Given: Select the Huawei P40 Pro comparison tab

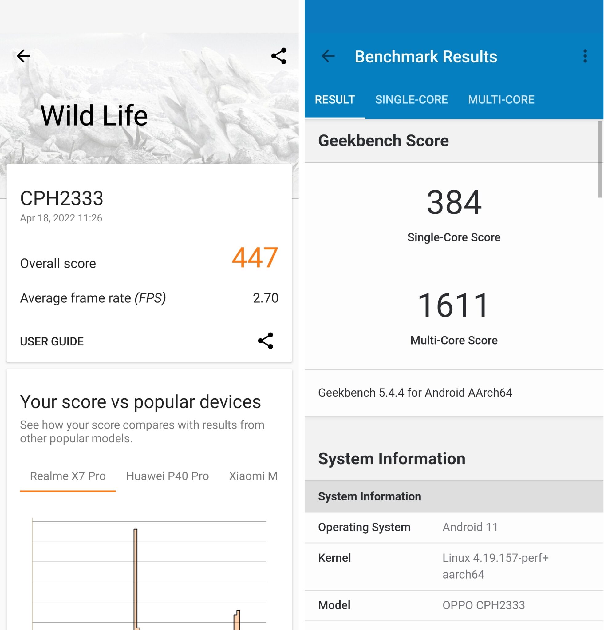Looking at the screenshot, I should click(x=167, y=476).
